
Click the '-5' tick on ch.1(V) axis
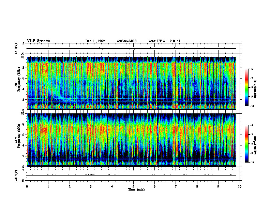click(23, 54)
